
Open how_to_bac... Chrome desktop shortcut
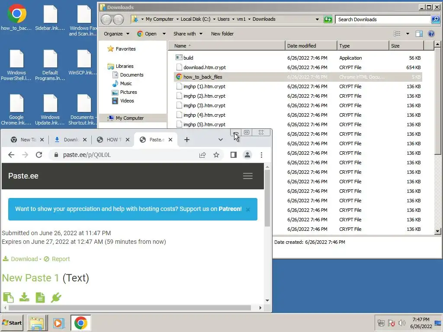point(16,17)
